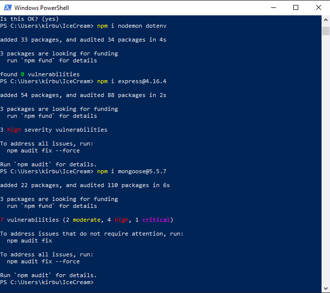The image size is (330, 293).
Task: Click the 'npm audit fix' line without --force
Action: [x=29, y=241]
